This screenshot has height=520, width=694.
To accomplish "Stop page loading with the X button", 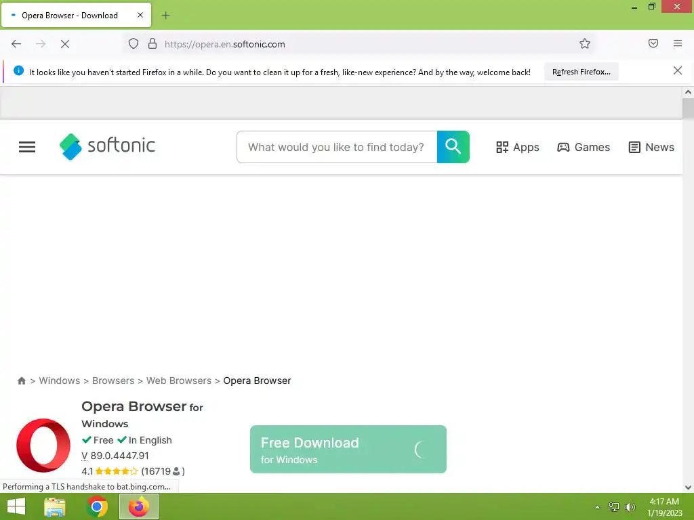I will click(x=65, y=44).
